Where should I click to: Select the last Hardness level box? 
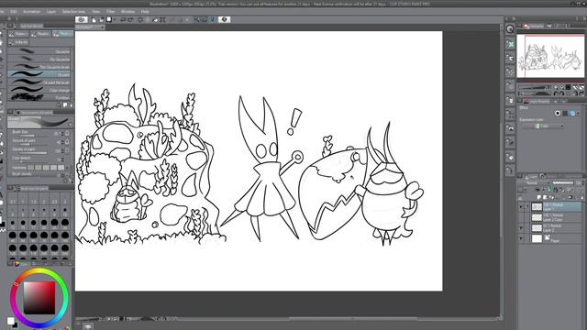point(61,168)
